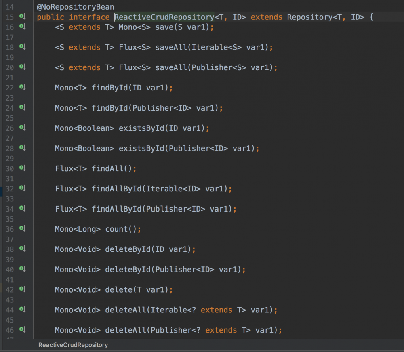This screenshot has height=352, width=404.
Task: Click line number 22 in the gutter
Action: (x=9, y=88)
